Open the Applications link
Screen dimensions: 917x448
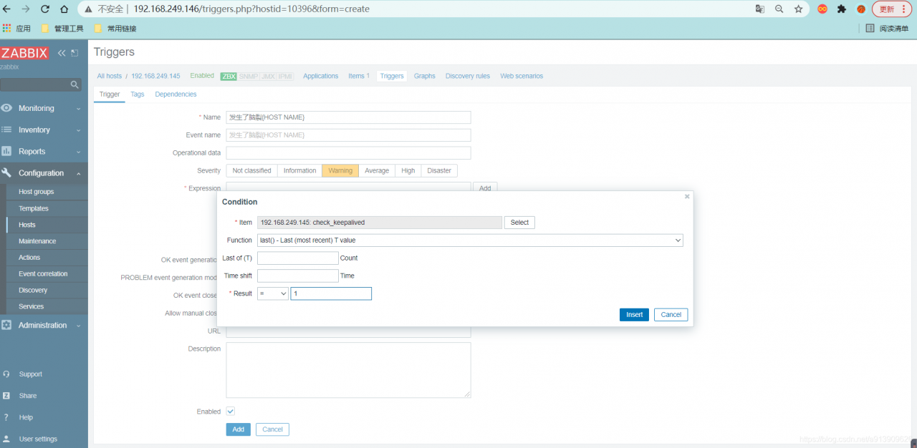click(320, 76)
